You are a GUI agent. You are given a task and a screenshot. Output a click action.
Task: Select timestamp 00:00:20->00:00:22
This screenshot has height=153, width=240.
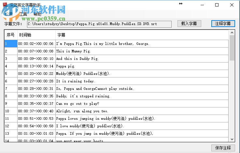(36, 74)
